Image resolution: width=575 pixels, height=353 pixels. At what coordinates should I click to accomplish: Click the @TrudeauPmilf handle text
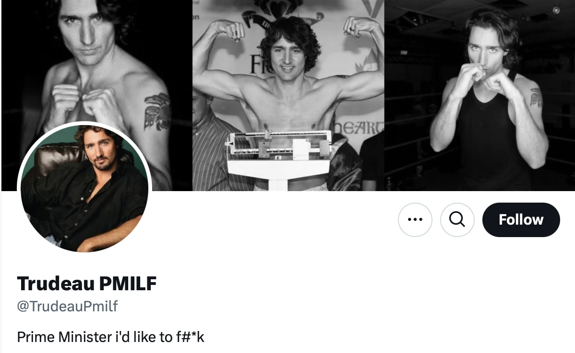tap(67, 307)
